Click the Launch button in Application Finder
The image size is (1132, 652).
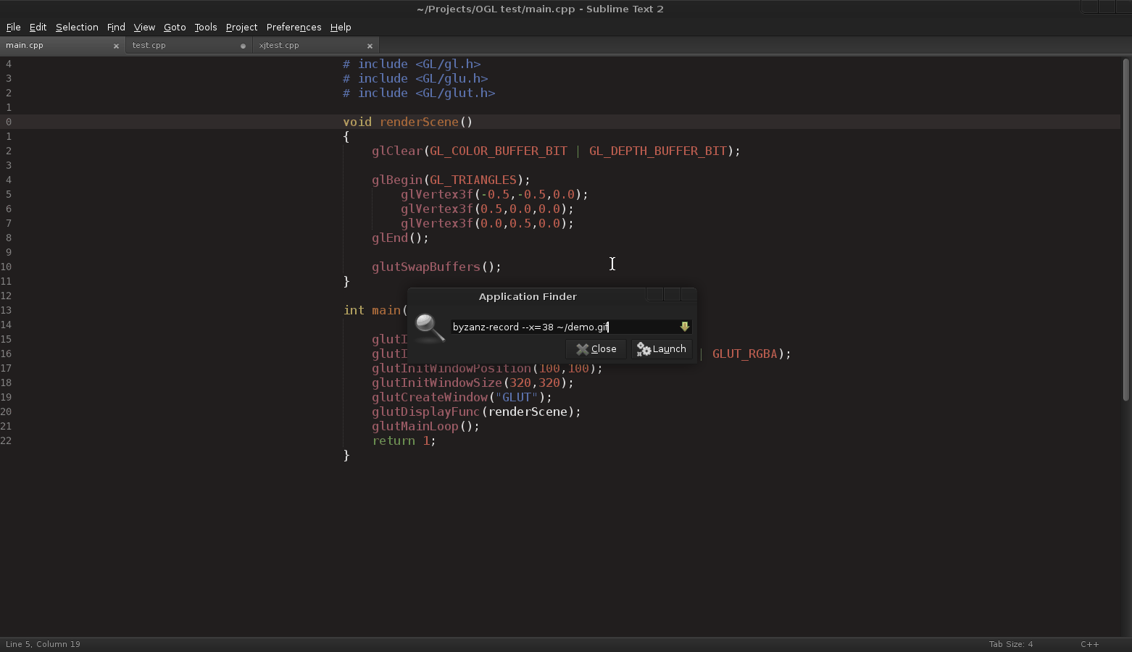[661, 349]
